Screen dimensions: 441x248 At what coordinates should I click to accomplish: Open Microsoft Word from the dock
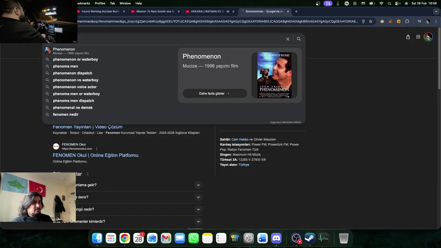coord(262,238)
